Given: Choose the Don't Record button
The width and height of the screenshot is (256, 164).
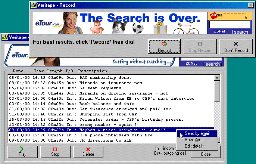Looking at the screenshot, I should 236,46.
